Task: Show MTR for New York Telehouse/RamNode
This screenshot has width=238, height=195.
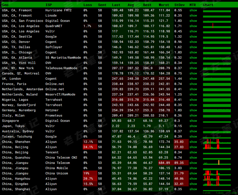Action: pos(193,68)
